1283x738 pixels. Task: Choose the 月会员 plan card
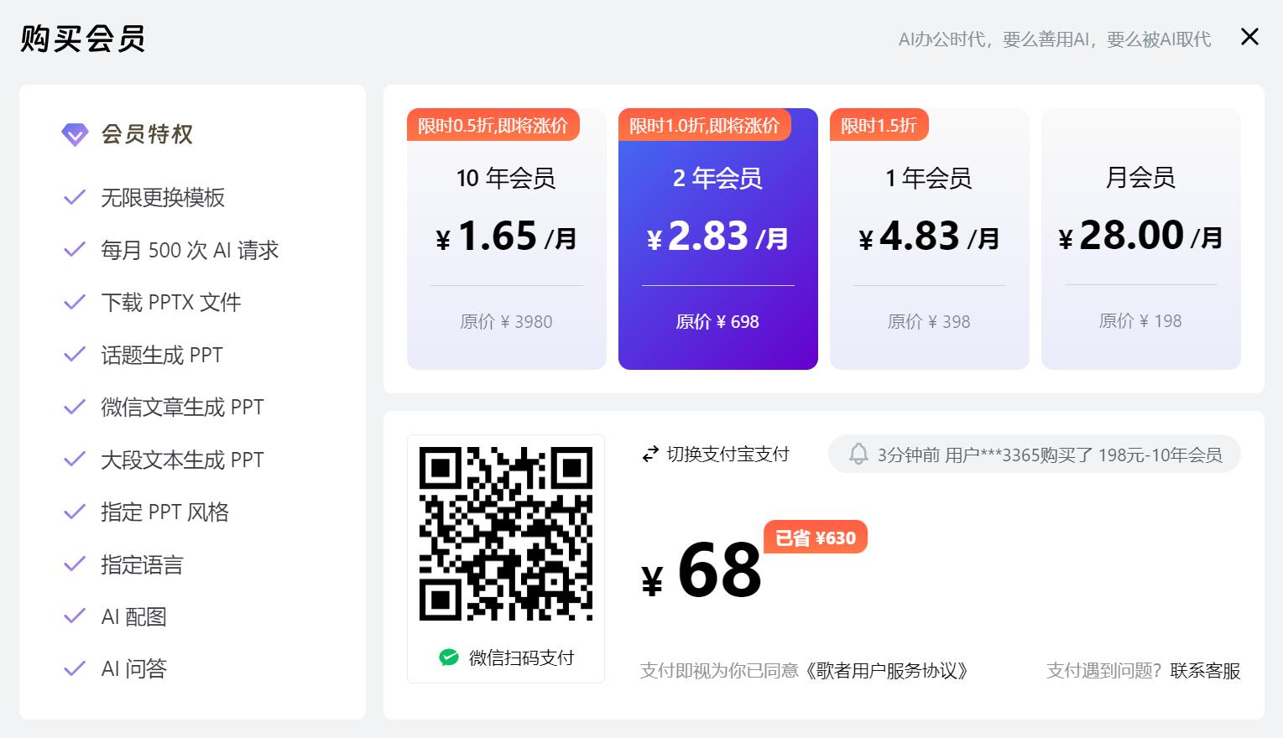1141,239
